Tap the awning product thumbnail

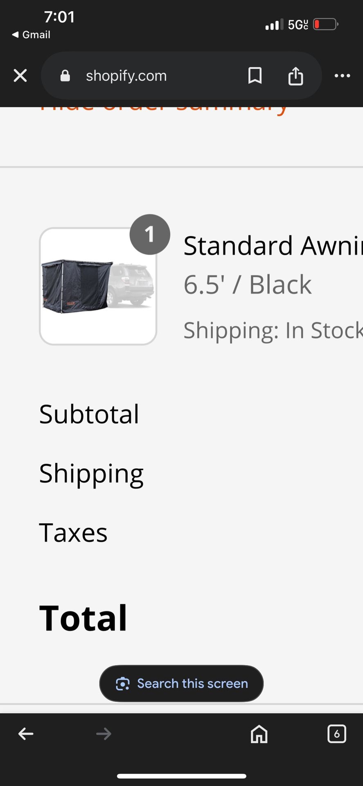(98, 286)
